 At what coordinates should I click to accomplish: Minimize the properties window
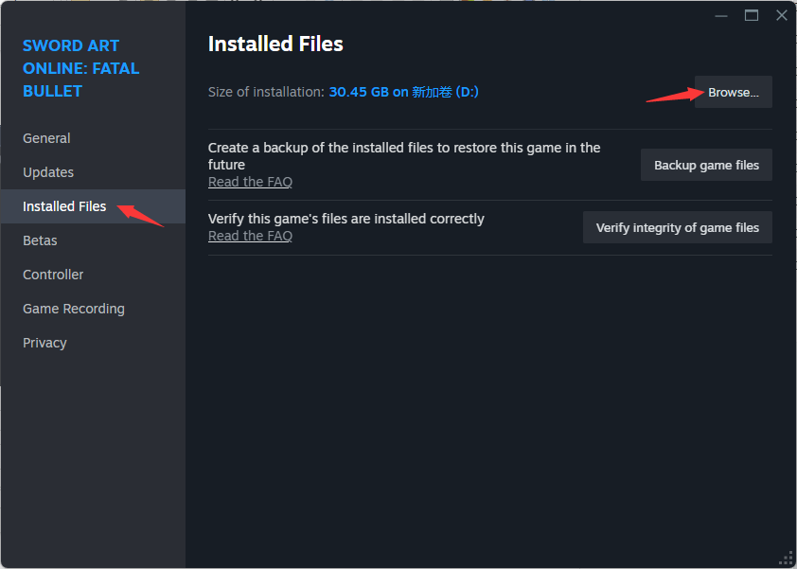click(x=720, y=16)
